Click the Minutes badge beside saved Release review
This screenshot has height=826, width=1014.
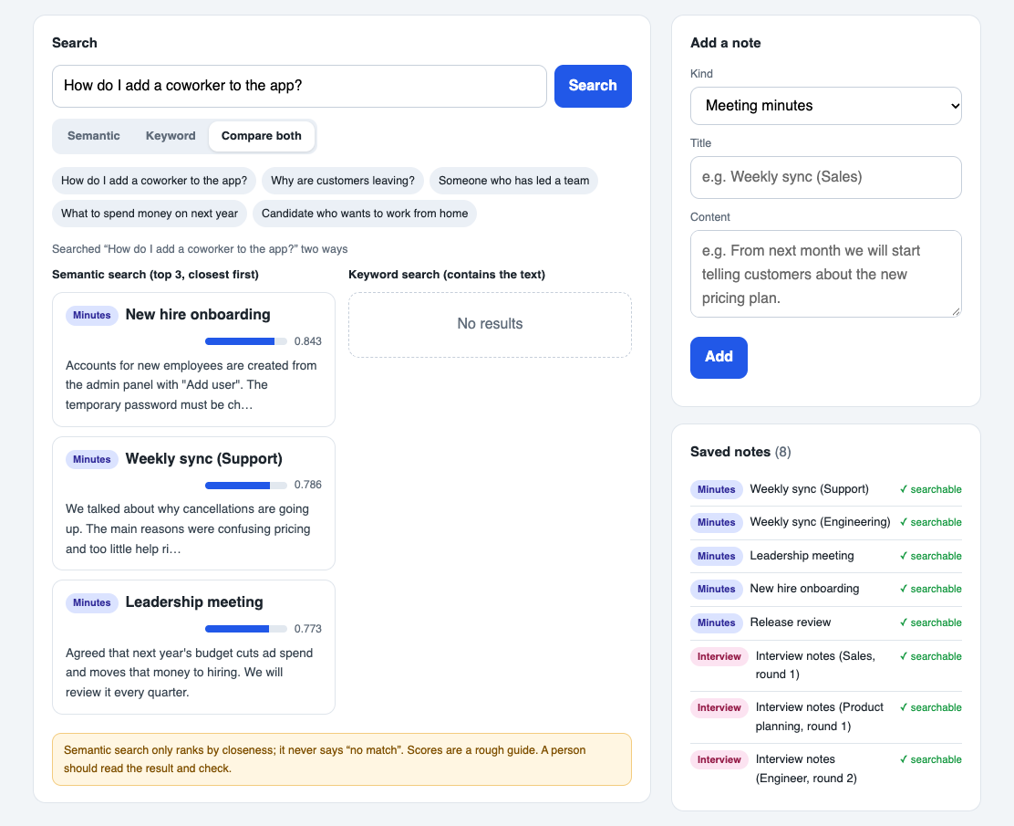(x=717, y=622)
